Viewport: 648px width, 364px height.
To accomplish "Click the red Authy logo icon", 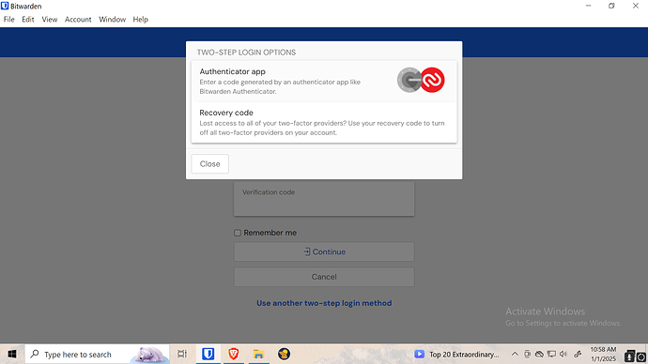I will [433, 80].
